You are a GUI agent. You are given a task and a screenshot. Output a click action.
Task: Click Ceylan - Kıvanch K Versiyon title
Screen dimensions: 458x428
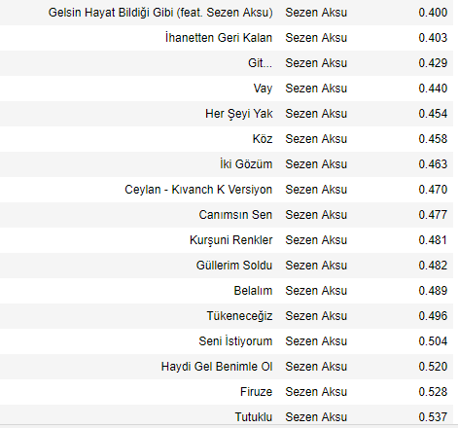tap(198, 190)
